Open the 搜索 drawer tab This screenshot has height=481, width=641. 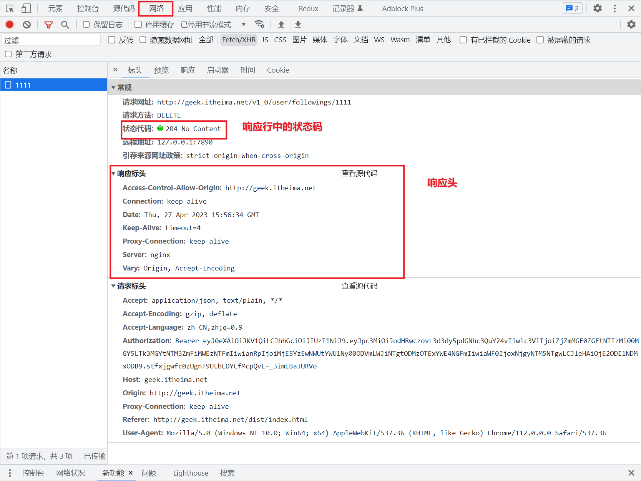227,473
